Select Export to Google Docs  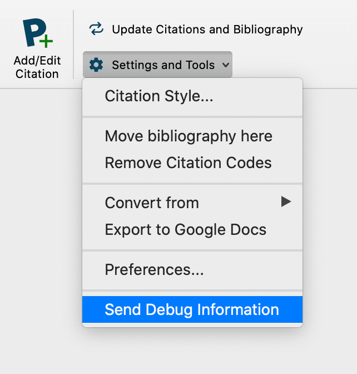click(185, 229)
